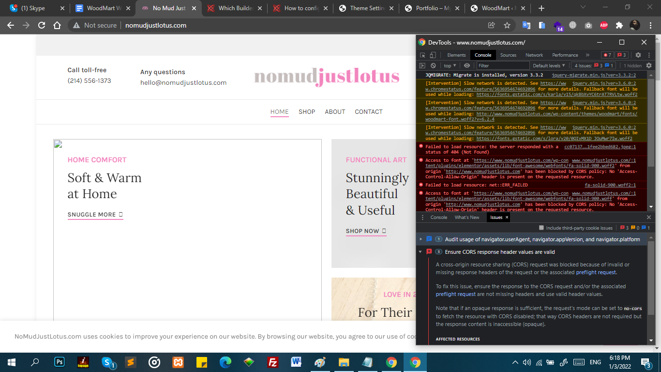Close the DevTools drawer panel
The width and height of the screenshot is (661, 372).
click(x=649, y=217)
